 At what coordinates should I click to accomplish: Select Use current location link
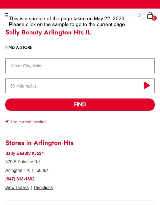pyautogui.click(x=29, y=122)
